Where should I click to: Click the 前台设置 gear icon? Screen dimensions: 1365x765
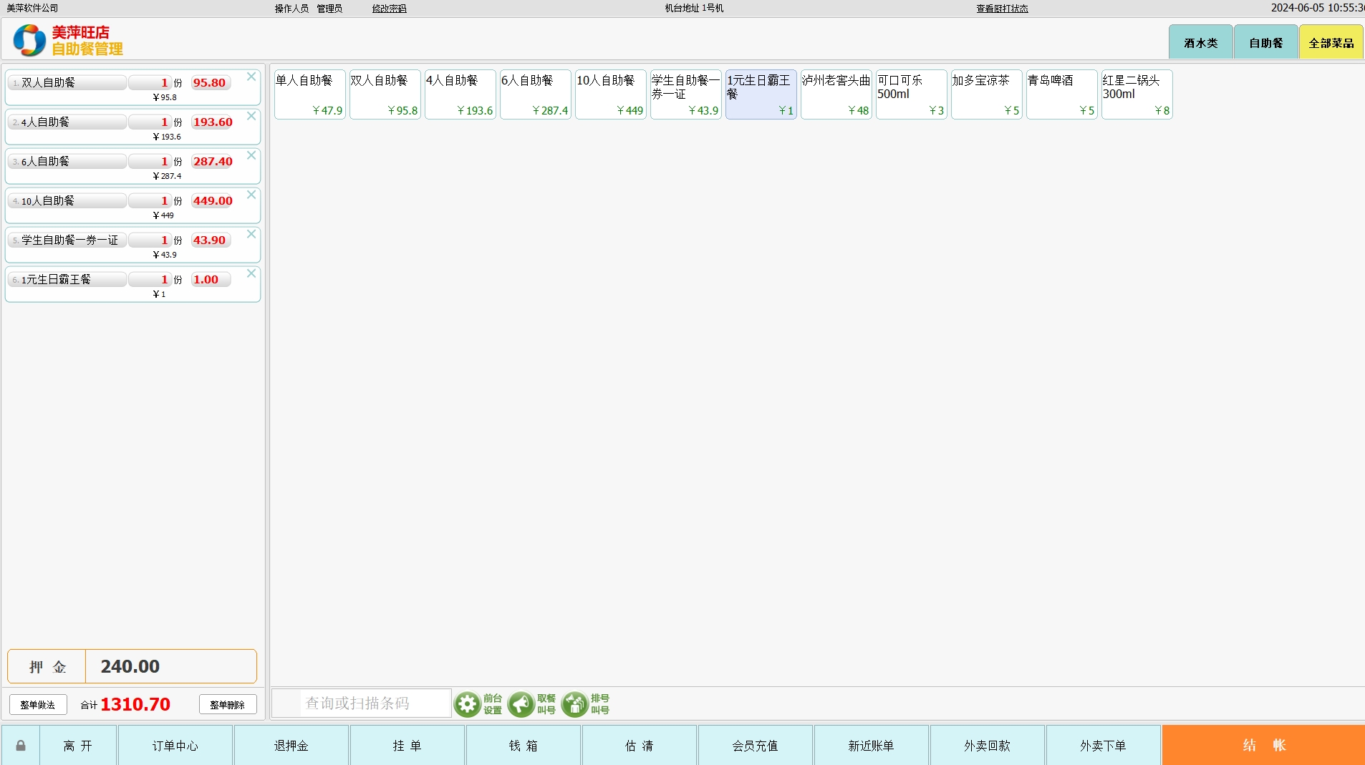(x=468, y=704)
